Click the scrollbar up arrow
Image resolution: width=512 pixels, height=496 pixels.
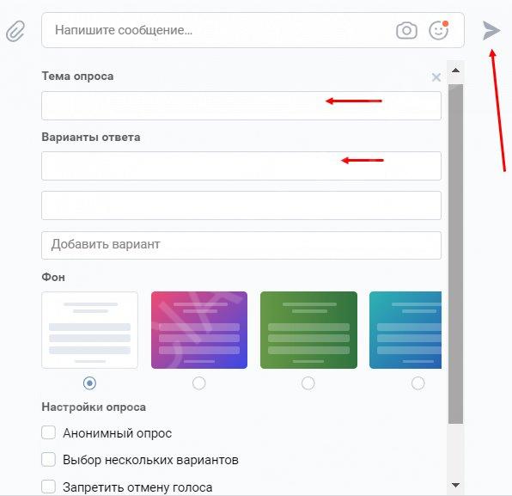click(455, 70)
